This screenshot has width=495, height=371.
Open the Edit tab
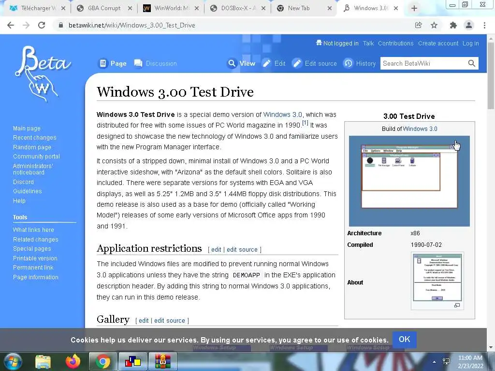point(274,63)
